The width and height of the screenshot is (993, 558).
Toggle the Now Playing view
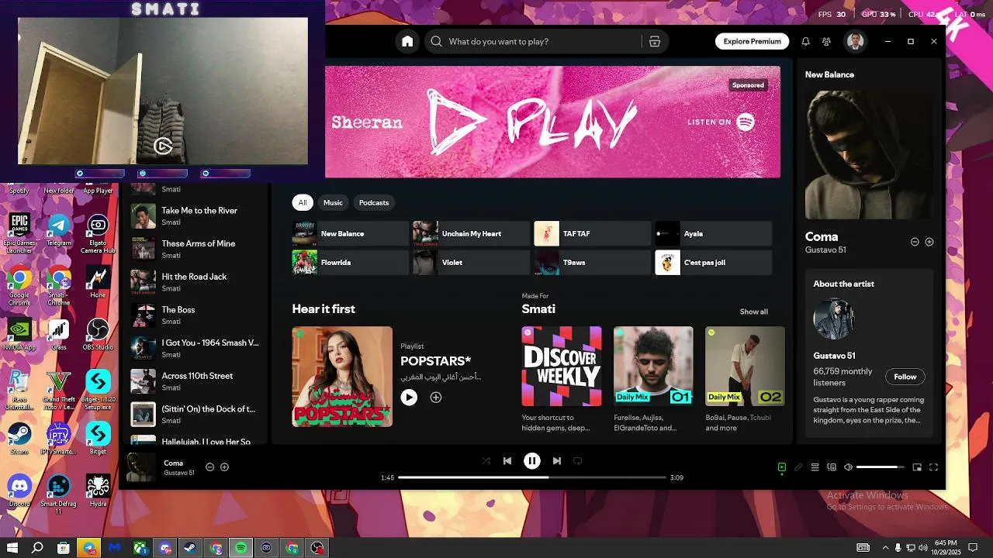[782, 467]
